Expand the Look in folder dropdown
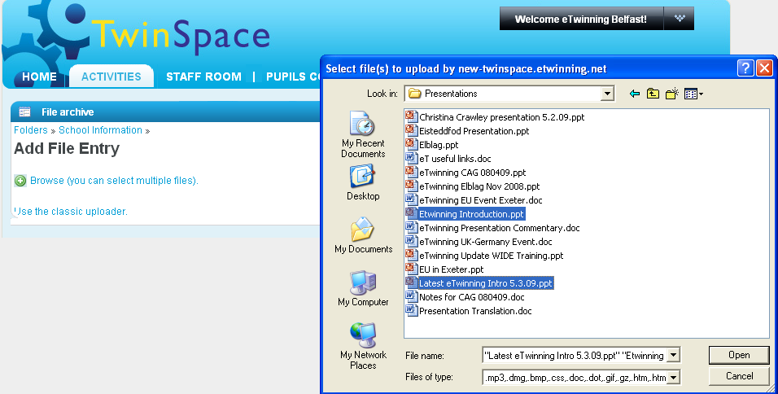This screenshot has width=778, height=394. tap(607, 94)
